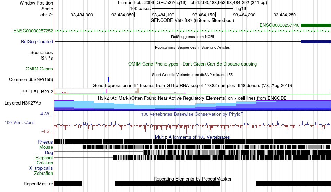331x192 pixels.
Task: Open GENCODE V50lift37 track title
Action: [x=192, y=21]
